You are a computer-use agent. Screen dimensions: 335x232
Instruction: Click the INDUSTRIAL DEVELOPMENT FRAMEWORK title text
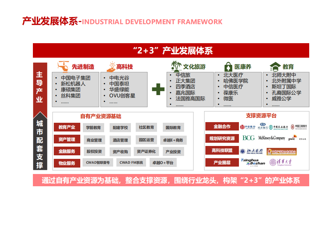152,22
